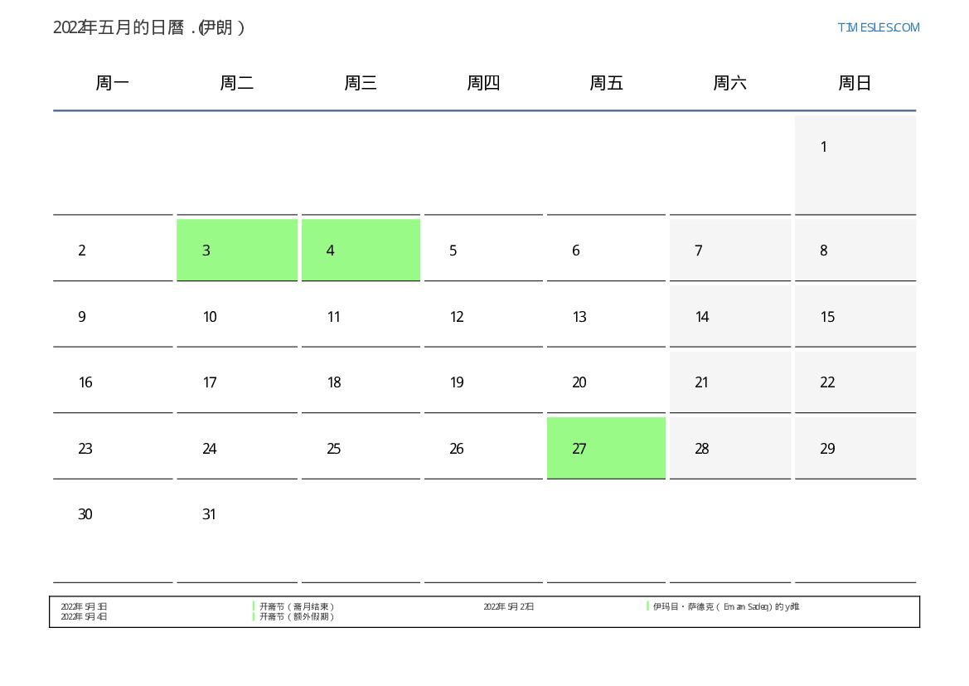Image resolution: width=969 pixels, height=686 pixels.
Task: Click legend entry 开斋节（额外假期）
Action: 297,616
